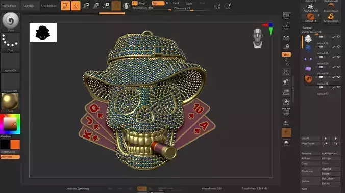Pick a color in the color picker square
The width and height of the screenshot is (345, 193).
coord(10,124)
